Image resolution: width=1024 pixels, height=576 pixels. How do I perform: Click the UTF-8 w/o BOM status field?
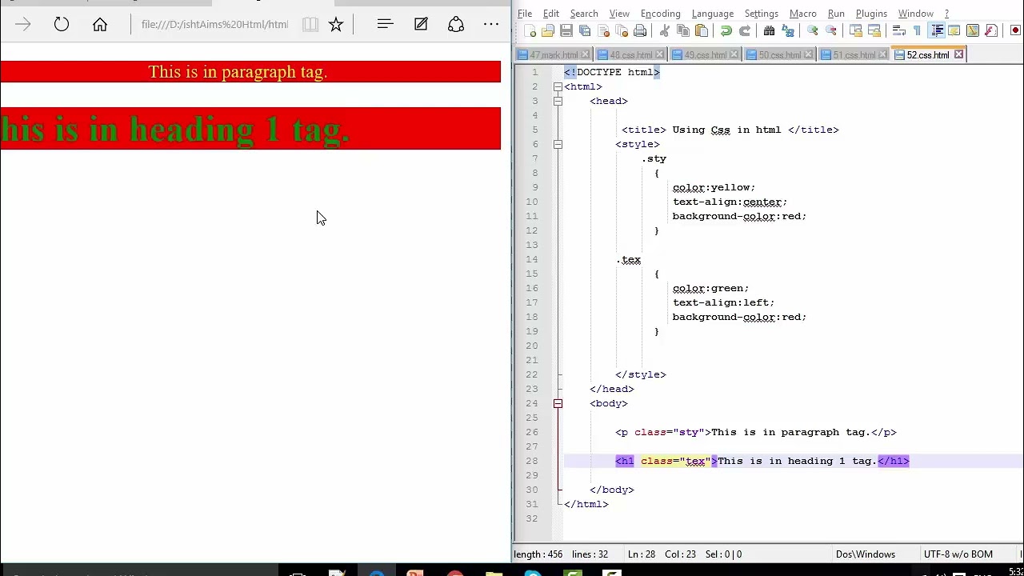point(958,554)
